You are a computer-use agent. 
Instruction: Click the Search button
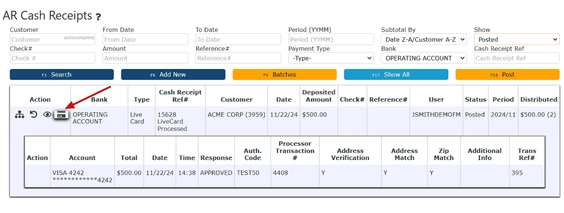coord(62,75)
